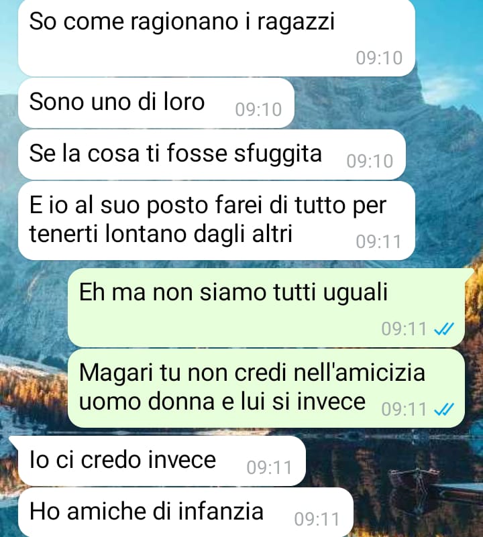
Task: Tap the lake boat in the chat background
Action: pyautogui.click(x=414, y=479)
